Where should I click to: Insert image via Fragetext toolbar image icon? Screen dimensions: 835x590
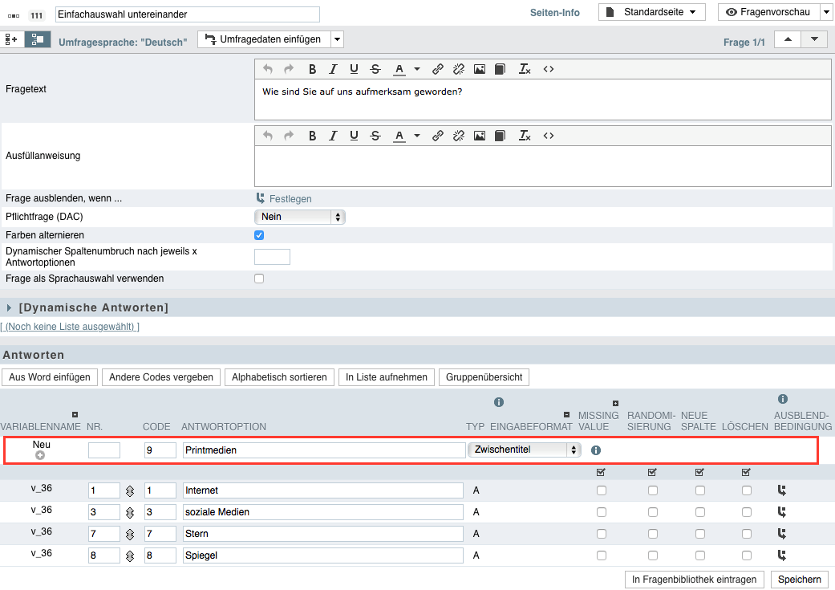coord(480,69)
